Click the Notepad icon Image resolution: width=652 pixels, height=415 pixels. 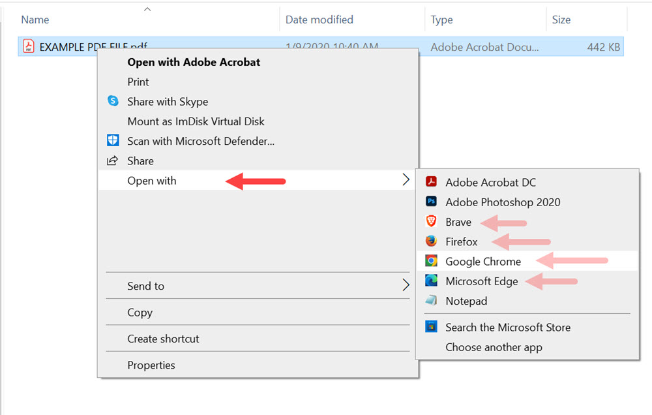[431, 300]
